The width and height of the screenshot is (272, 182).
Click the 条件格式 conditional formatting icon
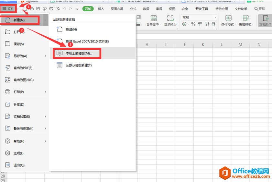click(x=228, y=18)
